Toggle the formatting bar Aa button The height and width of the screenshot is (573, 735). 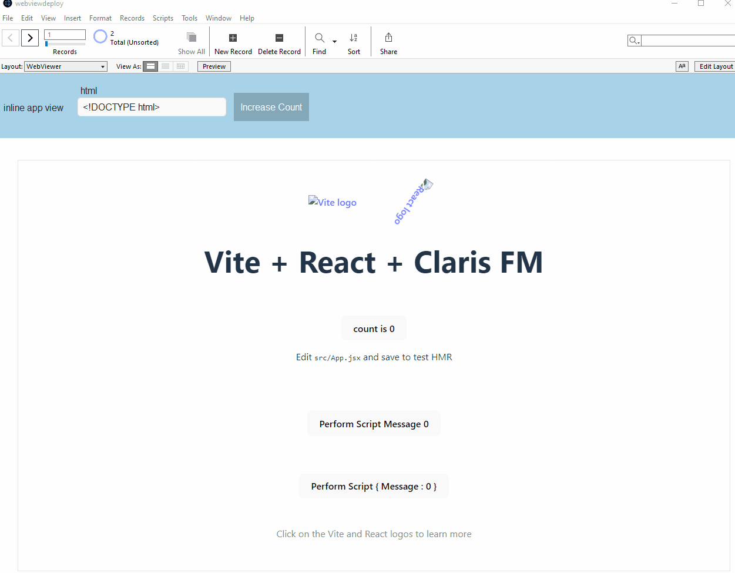[x=682, y=66]
